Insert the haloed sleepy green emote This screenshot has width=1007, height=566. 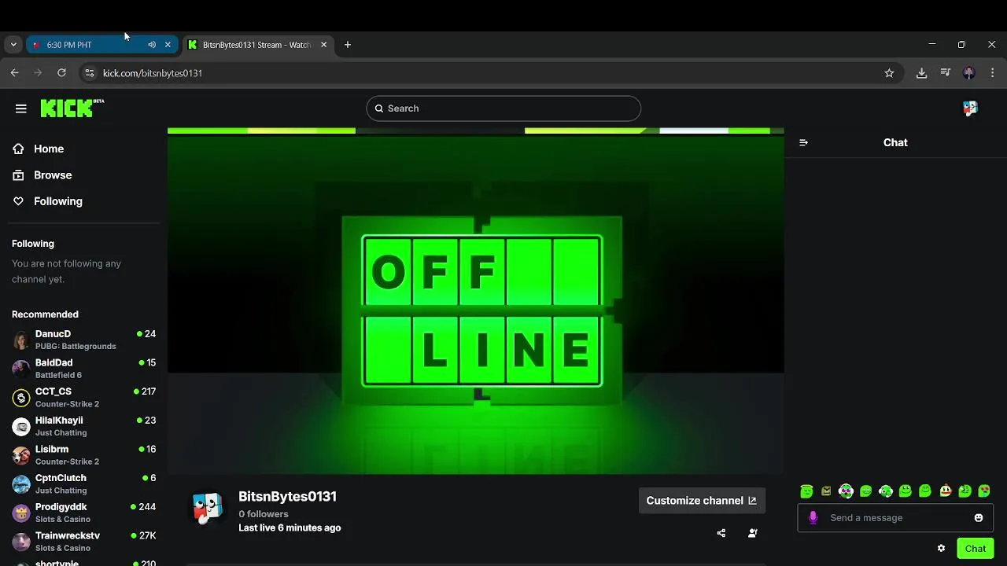[x=806, y=491]
